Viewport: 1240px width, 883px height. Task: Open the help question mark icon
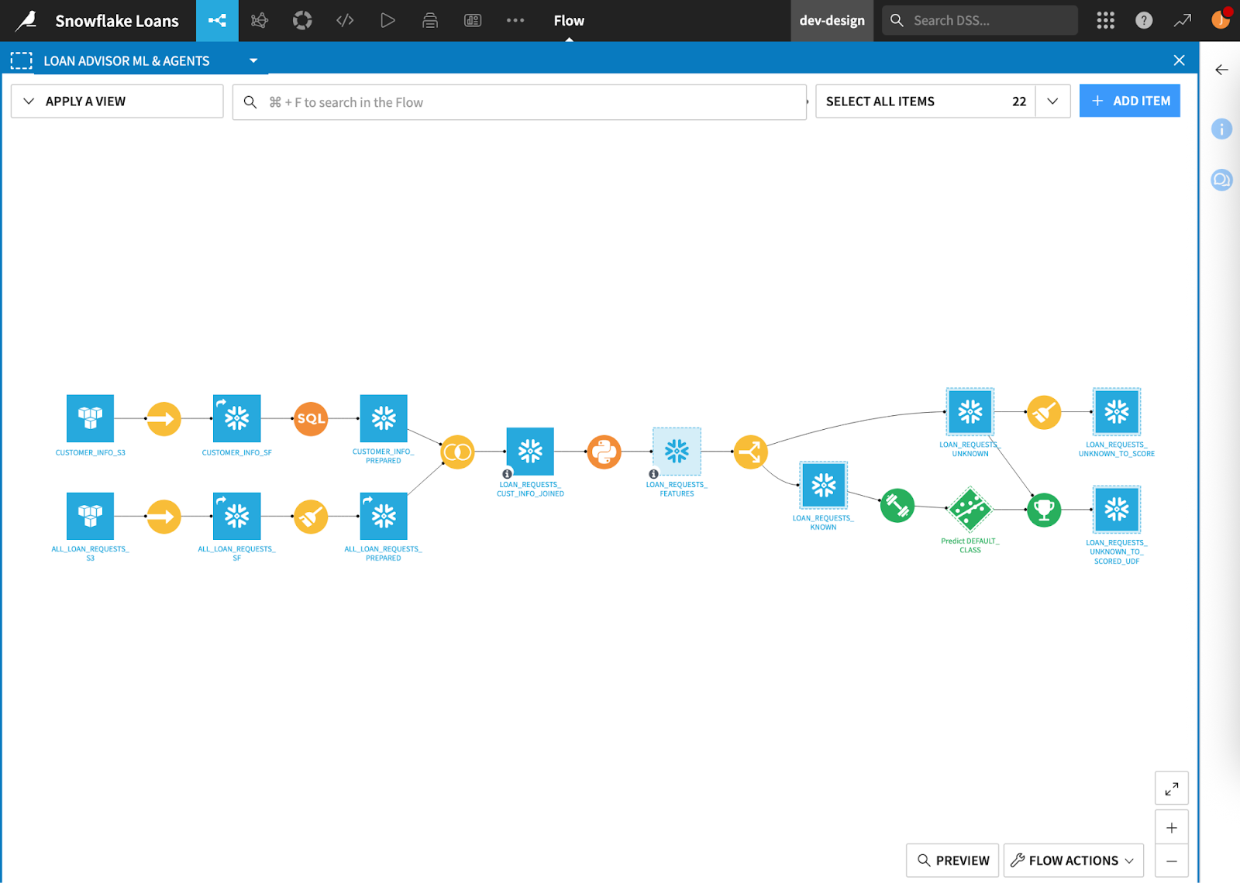click(1144, 21)
